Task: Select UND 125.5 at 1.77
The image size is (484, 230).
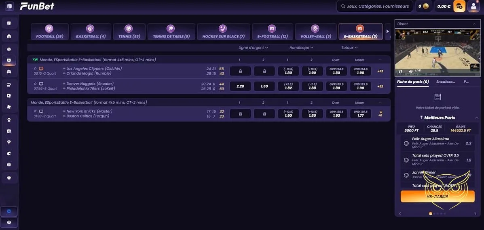Action: click(361, 114)
